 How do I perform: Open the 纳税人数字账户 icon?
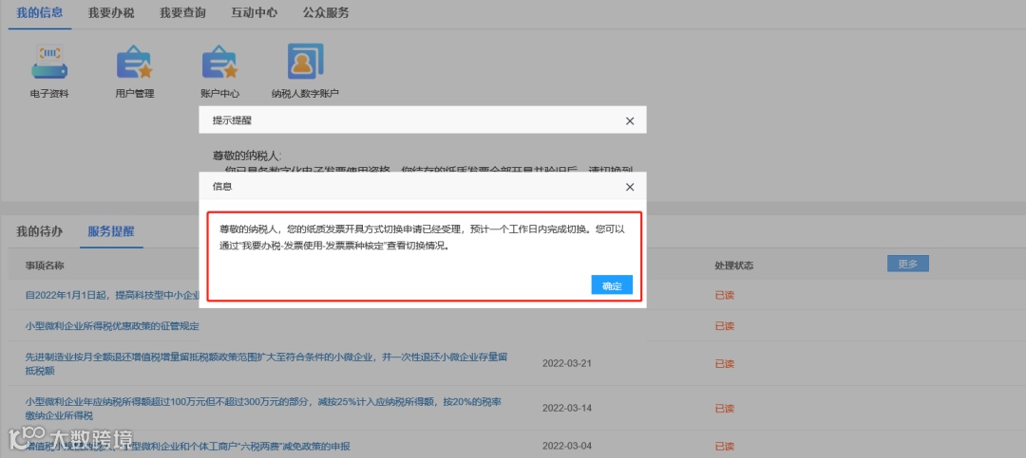click(305, 71)
